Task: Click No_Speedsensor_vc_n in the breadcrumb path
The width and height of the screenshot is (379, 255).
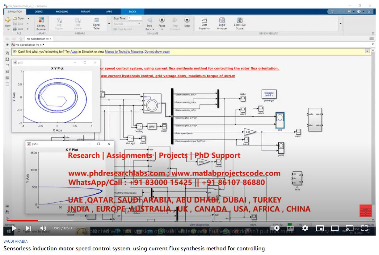Action: coord(29,45)
